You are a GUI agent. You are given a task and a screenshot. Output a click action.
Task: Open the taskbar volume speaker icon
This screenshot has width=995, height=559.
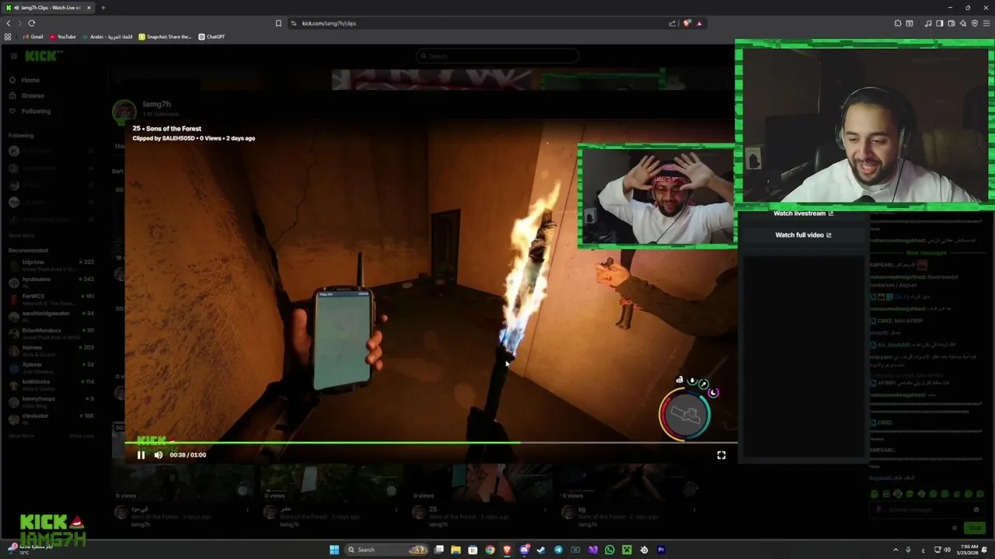947,550
